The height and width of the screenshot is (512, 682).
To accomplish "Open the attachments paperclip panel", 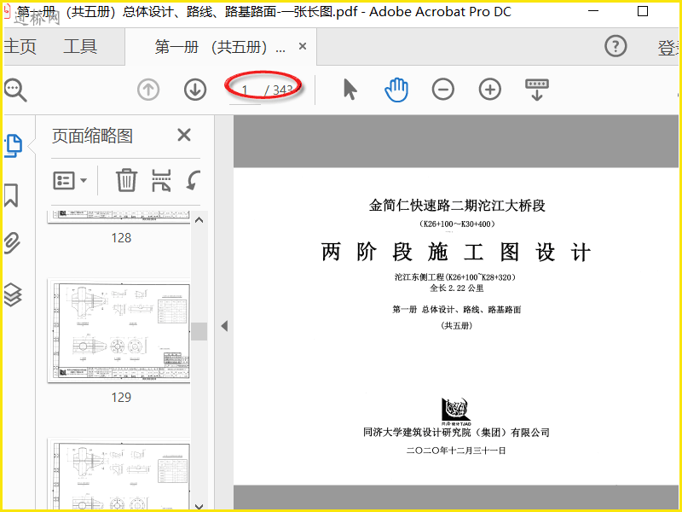I will point(12,243).
